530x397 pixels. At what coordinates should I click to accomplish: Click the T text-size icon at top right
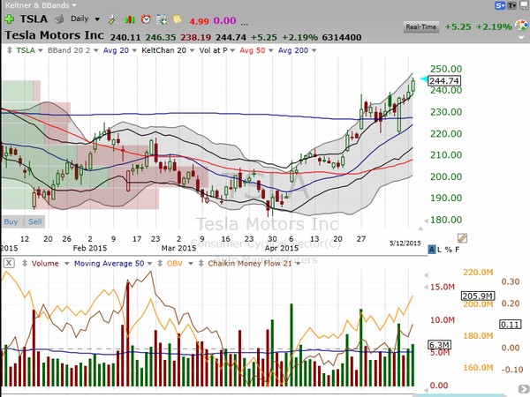512,5
